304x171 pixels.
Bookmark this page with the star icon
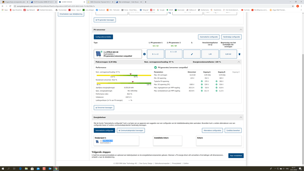pyautogui.click(x=293, y=6)
